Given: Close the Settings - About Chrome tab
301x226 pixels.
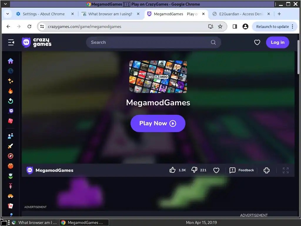Looking at the screenshot, I should click(73, 14).
